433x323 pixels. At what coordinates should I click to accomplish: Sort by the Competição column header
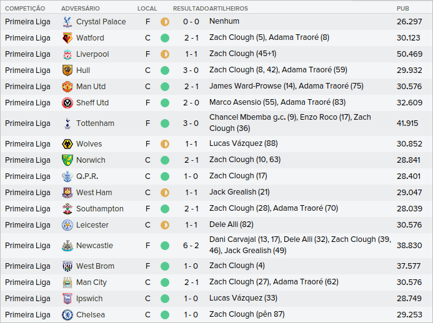click(24, 8)
